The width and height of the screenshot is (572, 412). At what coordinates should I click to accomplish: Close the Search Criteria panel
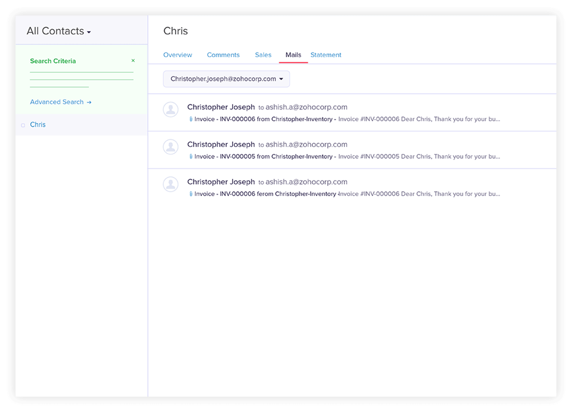point(133,61)
